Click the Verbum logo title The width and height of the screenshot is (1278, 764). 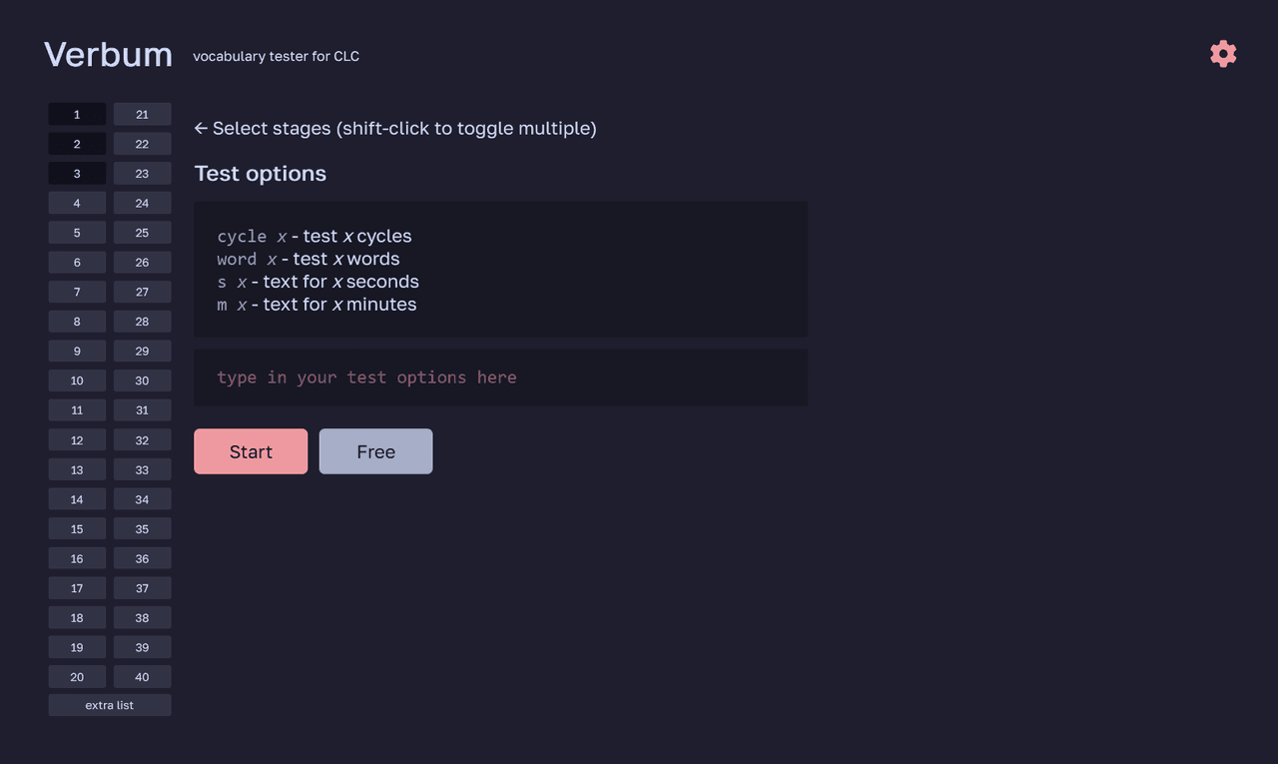pyautogui.click(x=108, y=54)
